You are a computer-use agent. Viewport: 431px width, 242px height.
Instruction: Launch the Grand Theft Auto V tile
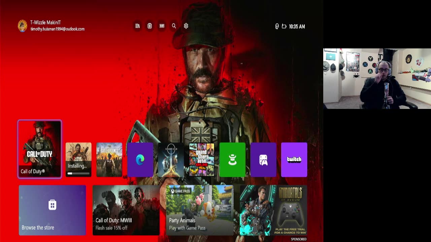[202, 160]
